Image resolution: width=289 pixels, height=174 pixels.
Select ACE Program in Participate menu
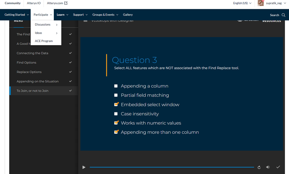tap(44, 41)
